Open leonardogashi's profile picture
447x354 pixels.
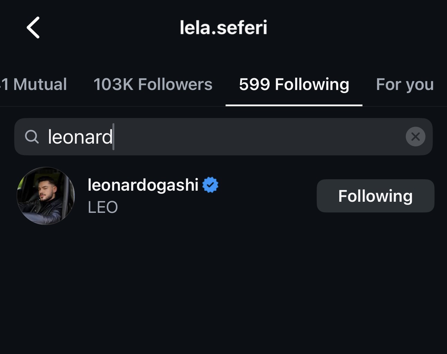(x=46, y=196)
